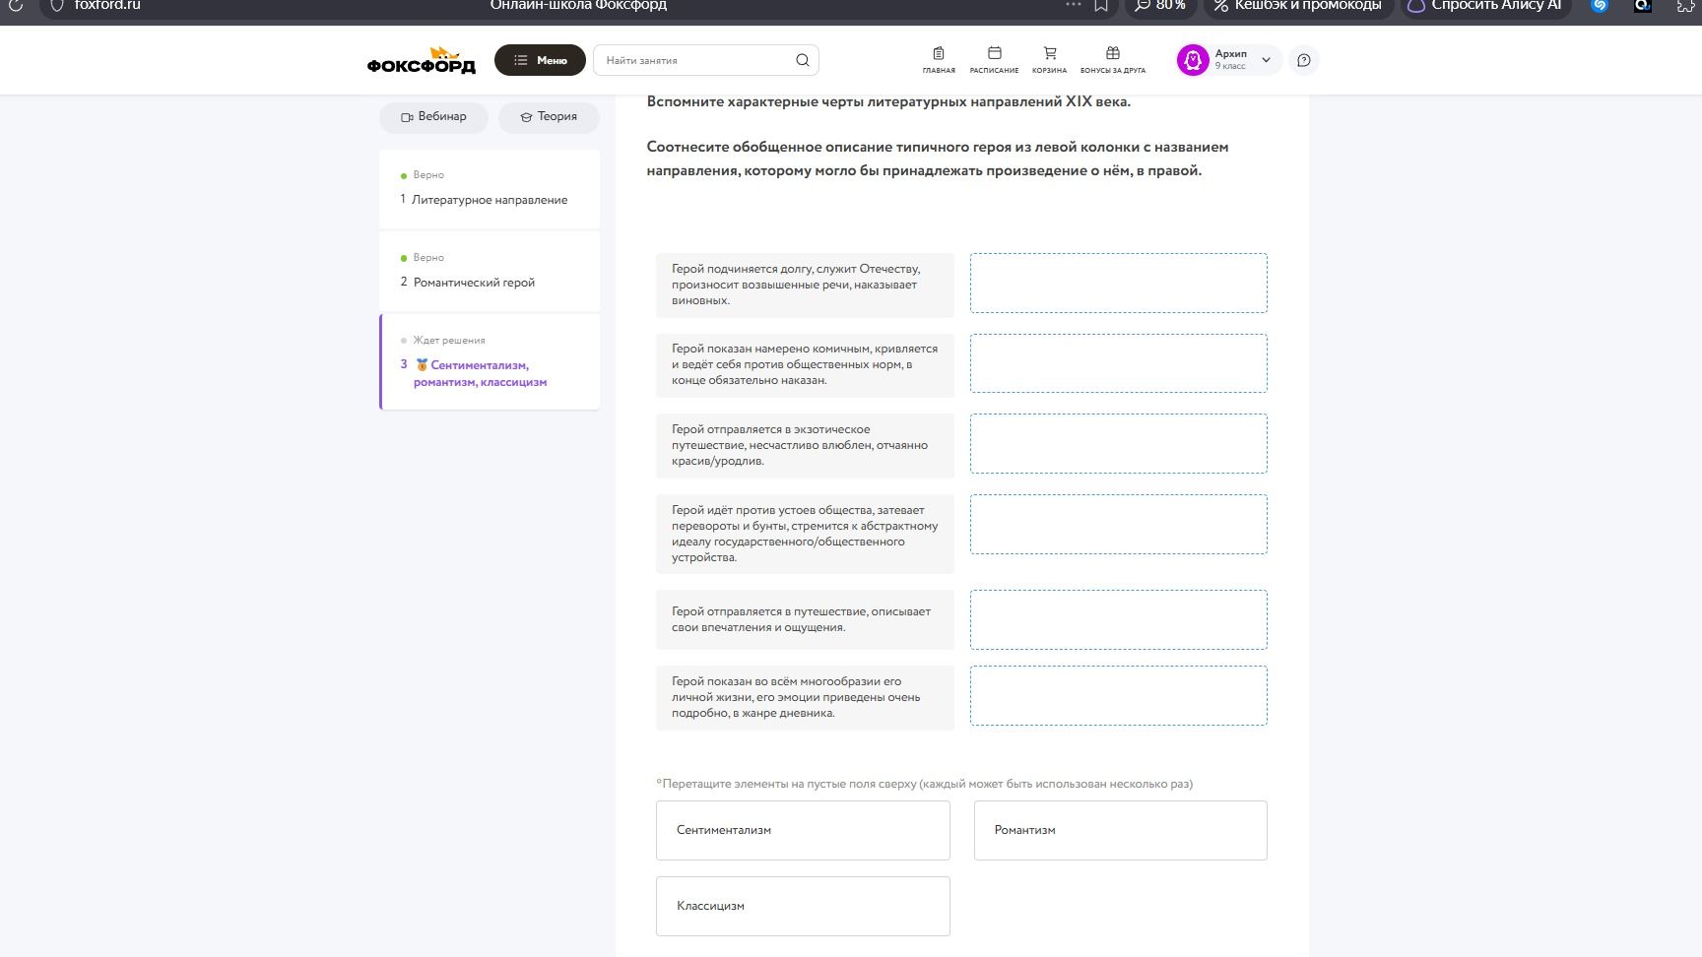Open the Меню button
Image resolution: width=1702 pixels, height=957 pixels.
pos(540,60)
